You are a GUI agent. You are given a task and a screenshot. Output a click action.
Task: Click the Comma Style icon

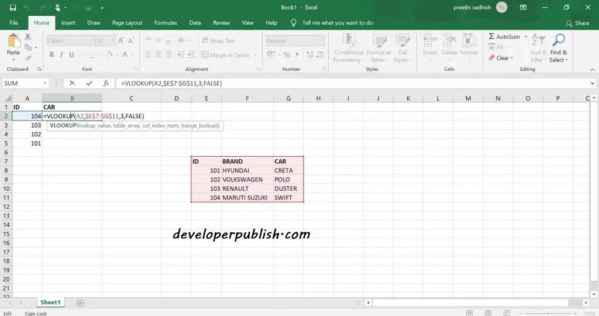point(297,54)
